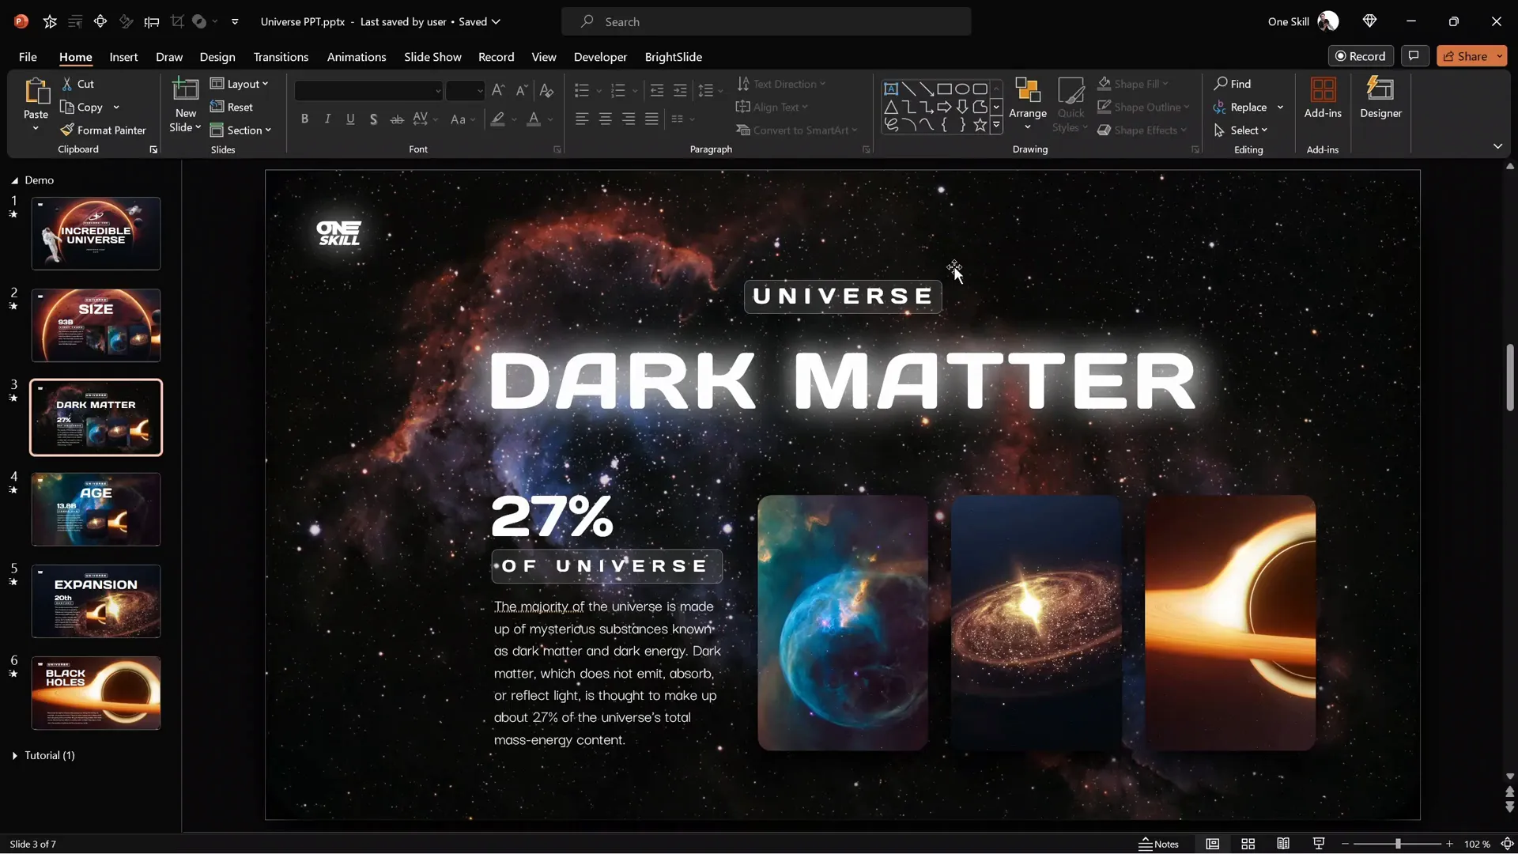This screenshot has height=854, width=1518.
Task: Switch to Insert tab
Action: tap(123, 57)
